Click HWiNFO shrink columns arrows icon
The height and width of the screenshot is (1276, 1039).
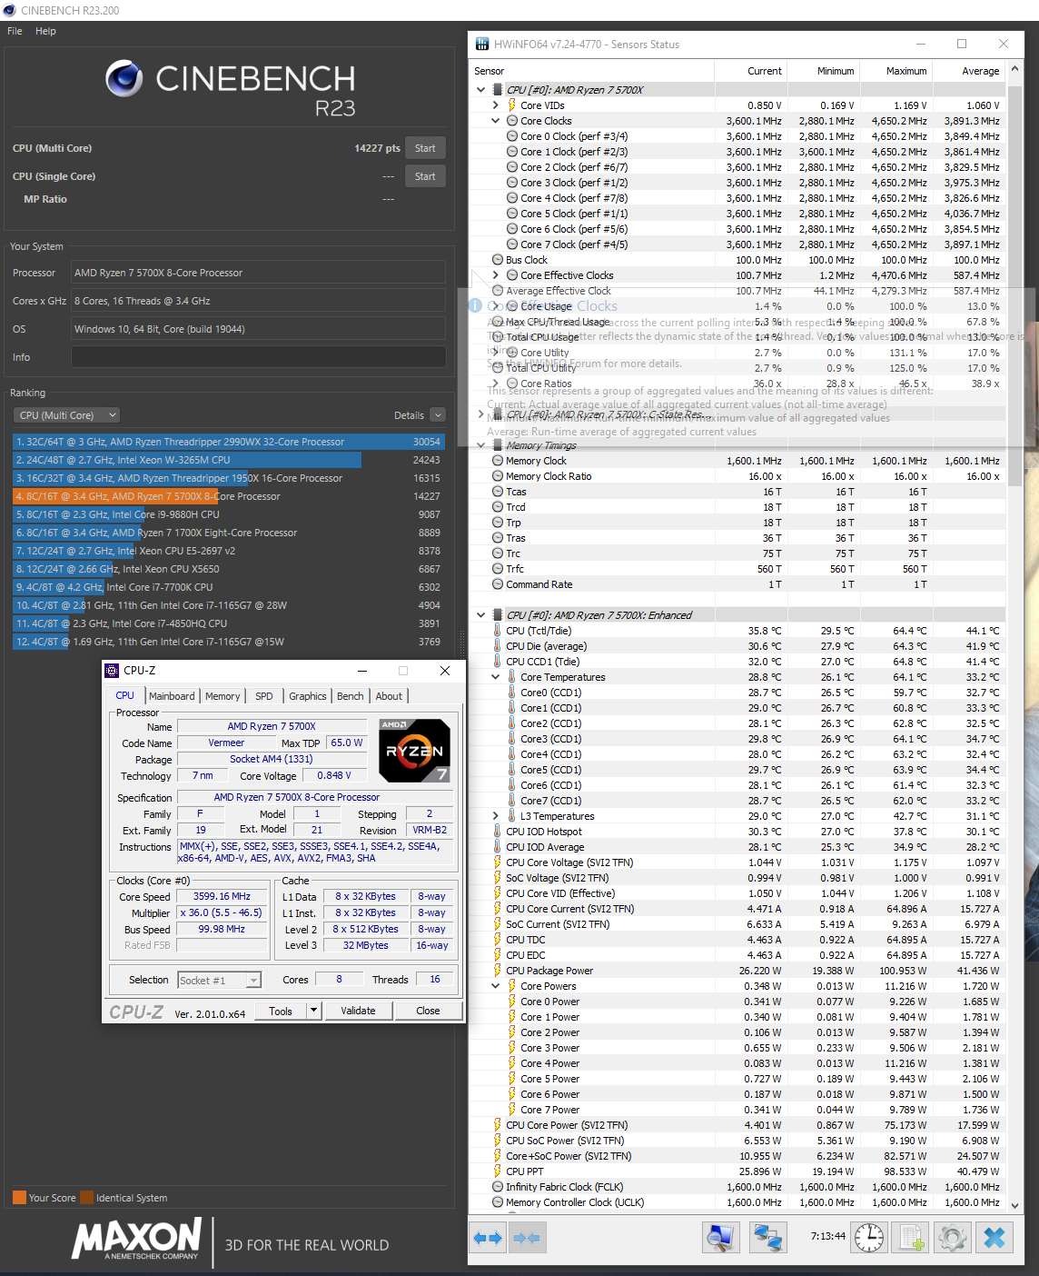click(527, 1238)
